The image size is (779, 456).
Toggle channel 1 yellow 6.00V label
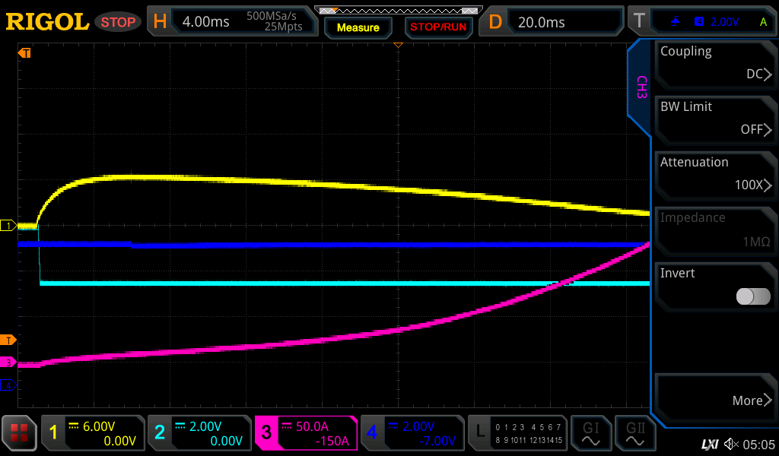click(92, 433)
